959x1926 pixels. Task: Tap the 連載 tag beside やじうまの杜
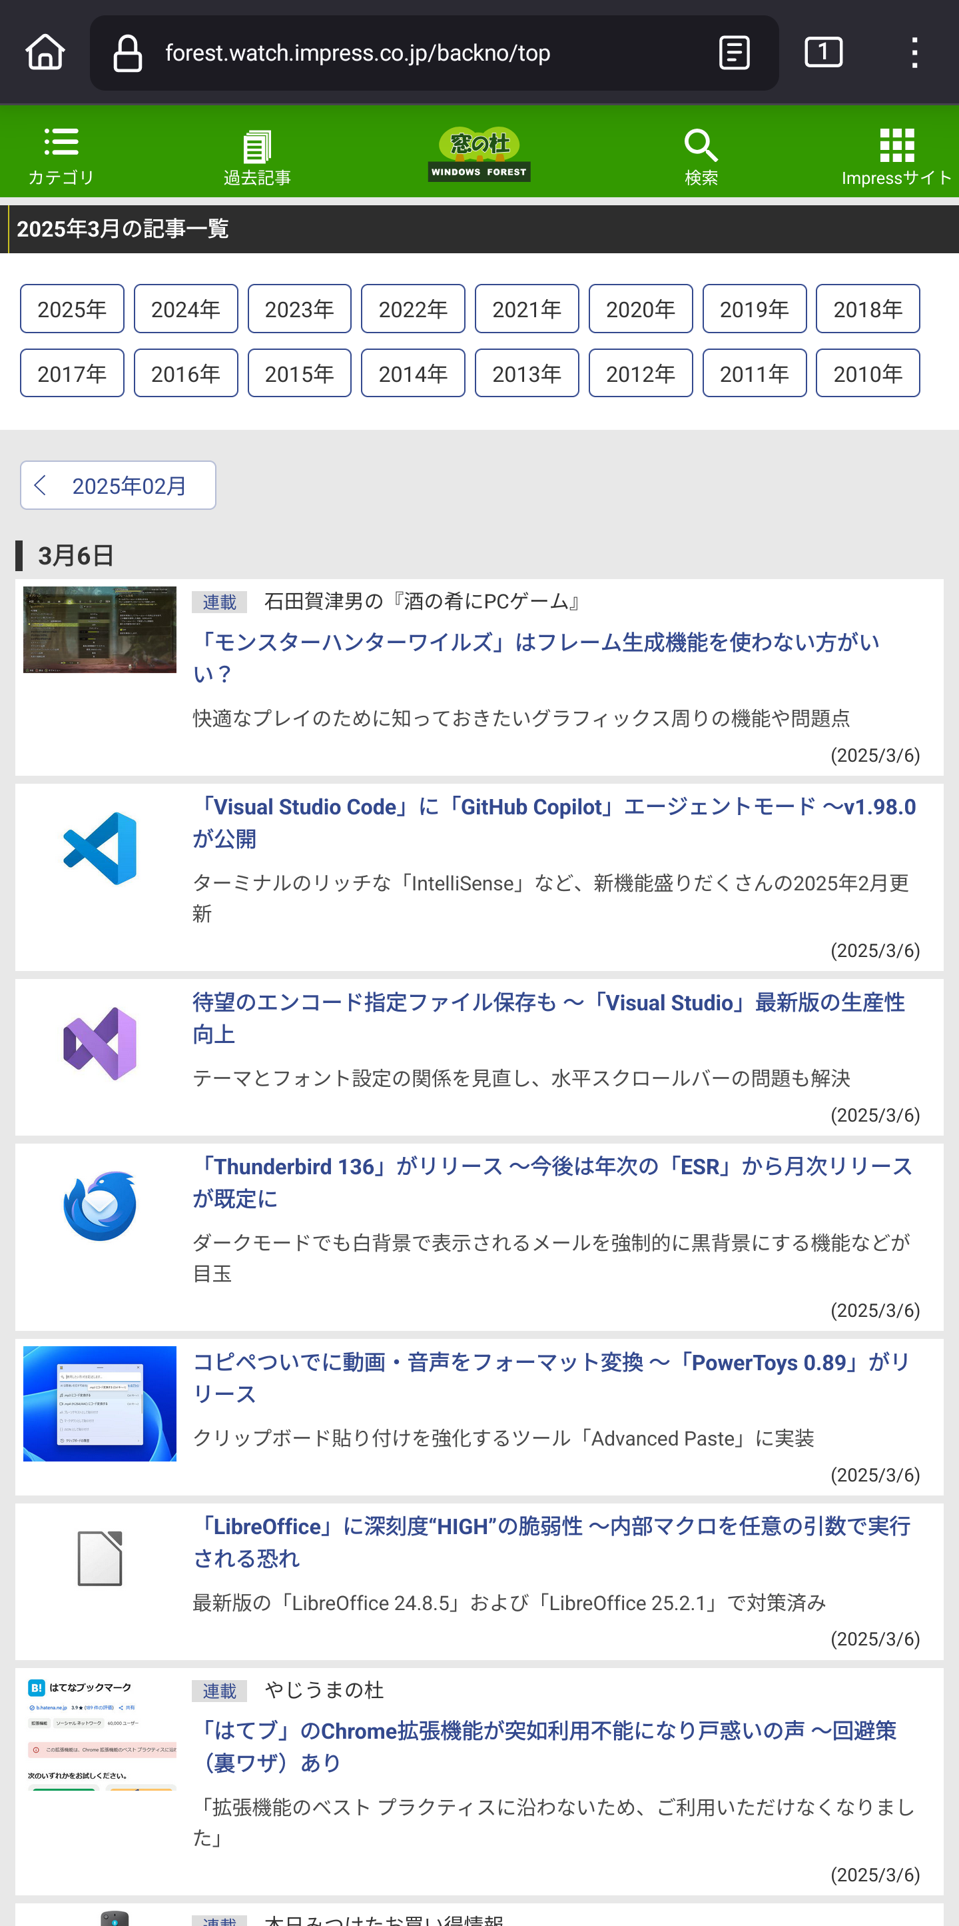[219, 1691]
